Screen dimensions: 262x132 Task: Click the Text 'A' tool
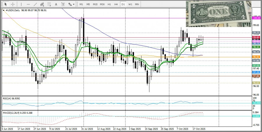[x=56, y=4]
